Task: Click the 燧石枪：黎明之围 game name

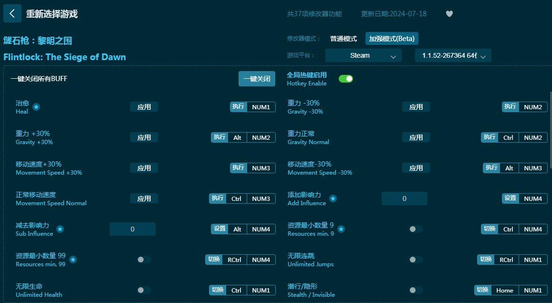Action: click(x=38, y=41)
